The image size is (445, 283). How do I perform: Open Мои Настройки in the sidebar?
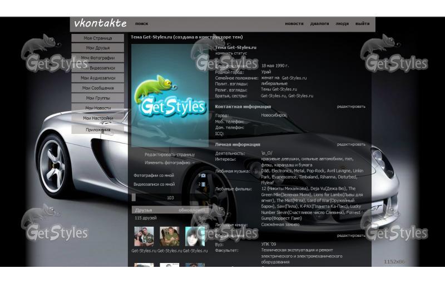pos(98,118)
